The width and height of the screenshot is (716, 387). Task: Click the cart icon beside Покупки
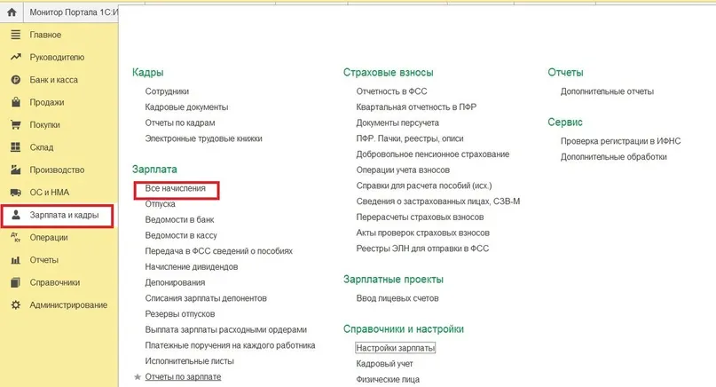[x=15, y=124]
